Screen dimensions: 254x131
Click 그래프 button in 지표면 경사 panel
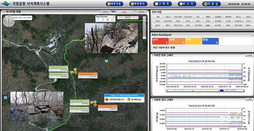tap(249, 99)
